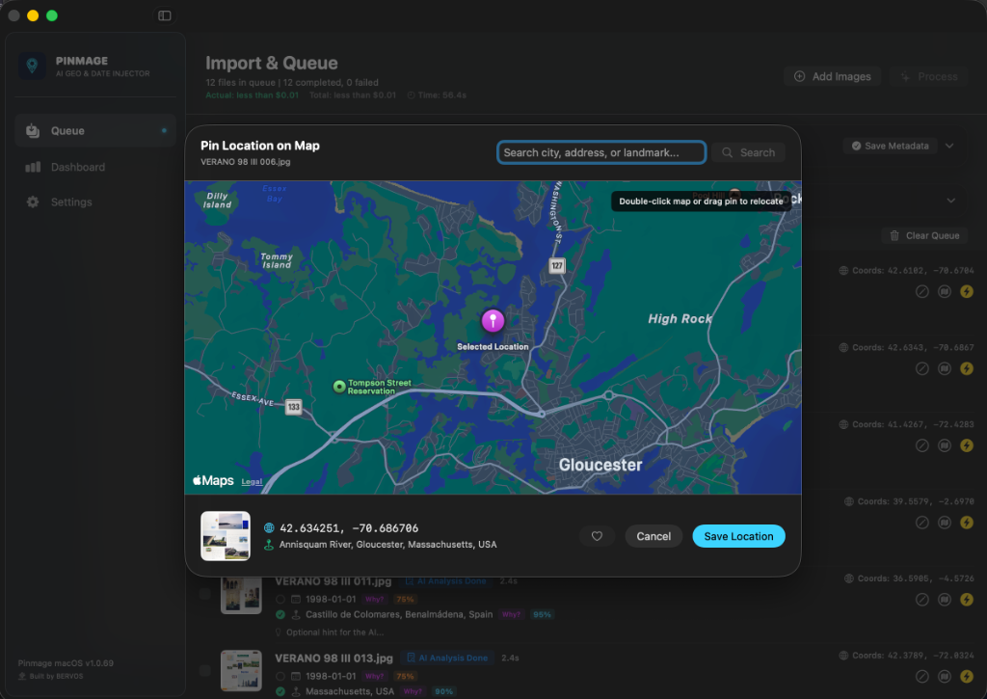
Task: Click the map icon under Coords 42.3789
Action: [x=945, y=676]
